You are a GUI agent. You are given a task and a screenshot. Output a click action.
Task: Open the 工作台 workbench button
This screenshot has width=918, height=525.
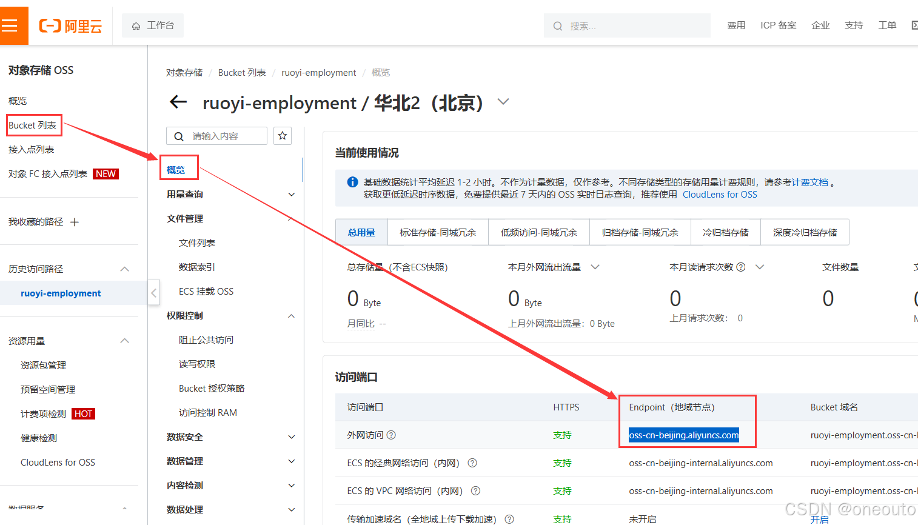point(153,25)
